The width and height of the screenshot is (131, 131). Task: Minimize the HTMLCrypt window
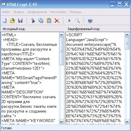click(x=113, y=4)
